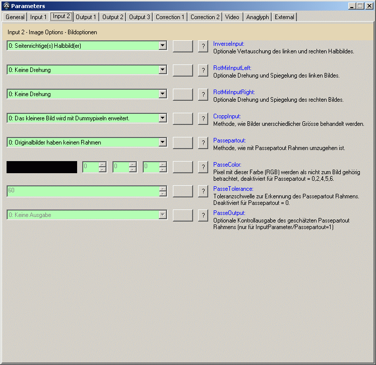Click the question mark beside CroppInput
This screenshot has width=376, height=365.
coord(203,119)
